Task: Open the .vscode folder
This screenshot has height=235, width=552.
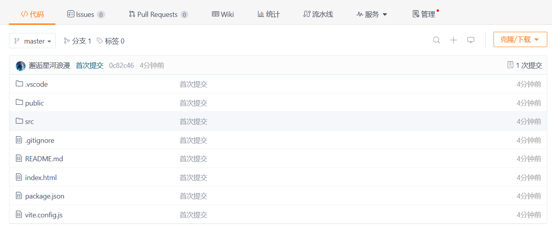Action: 36,84
